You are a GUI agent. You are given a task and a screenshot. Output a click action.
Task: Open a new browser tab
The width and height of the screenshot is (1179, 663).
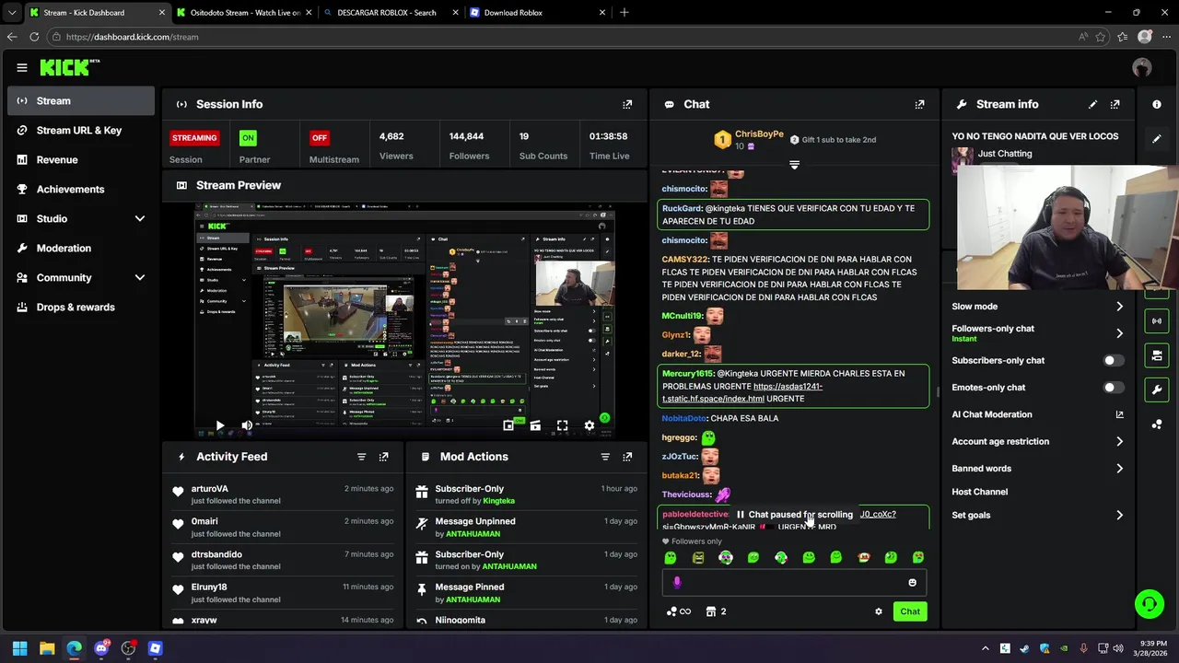625,13
